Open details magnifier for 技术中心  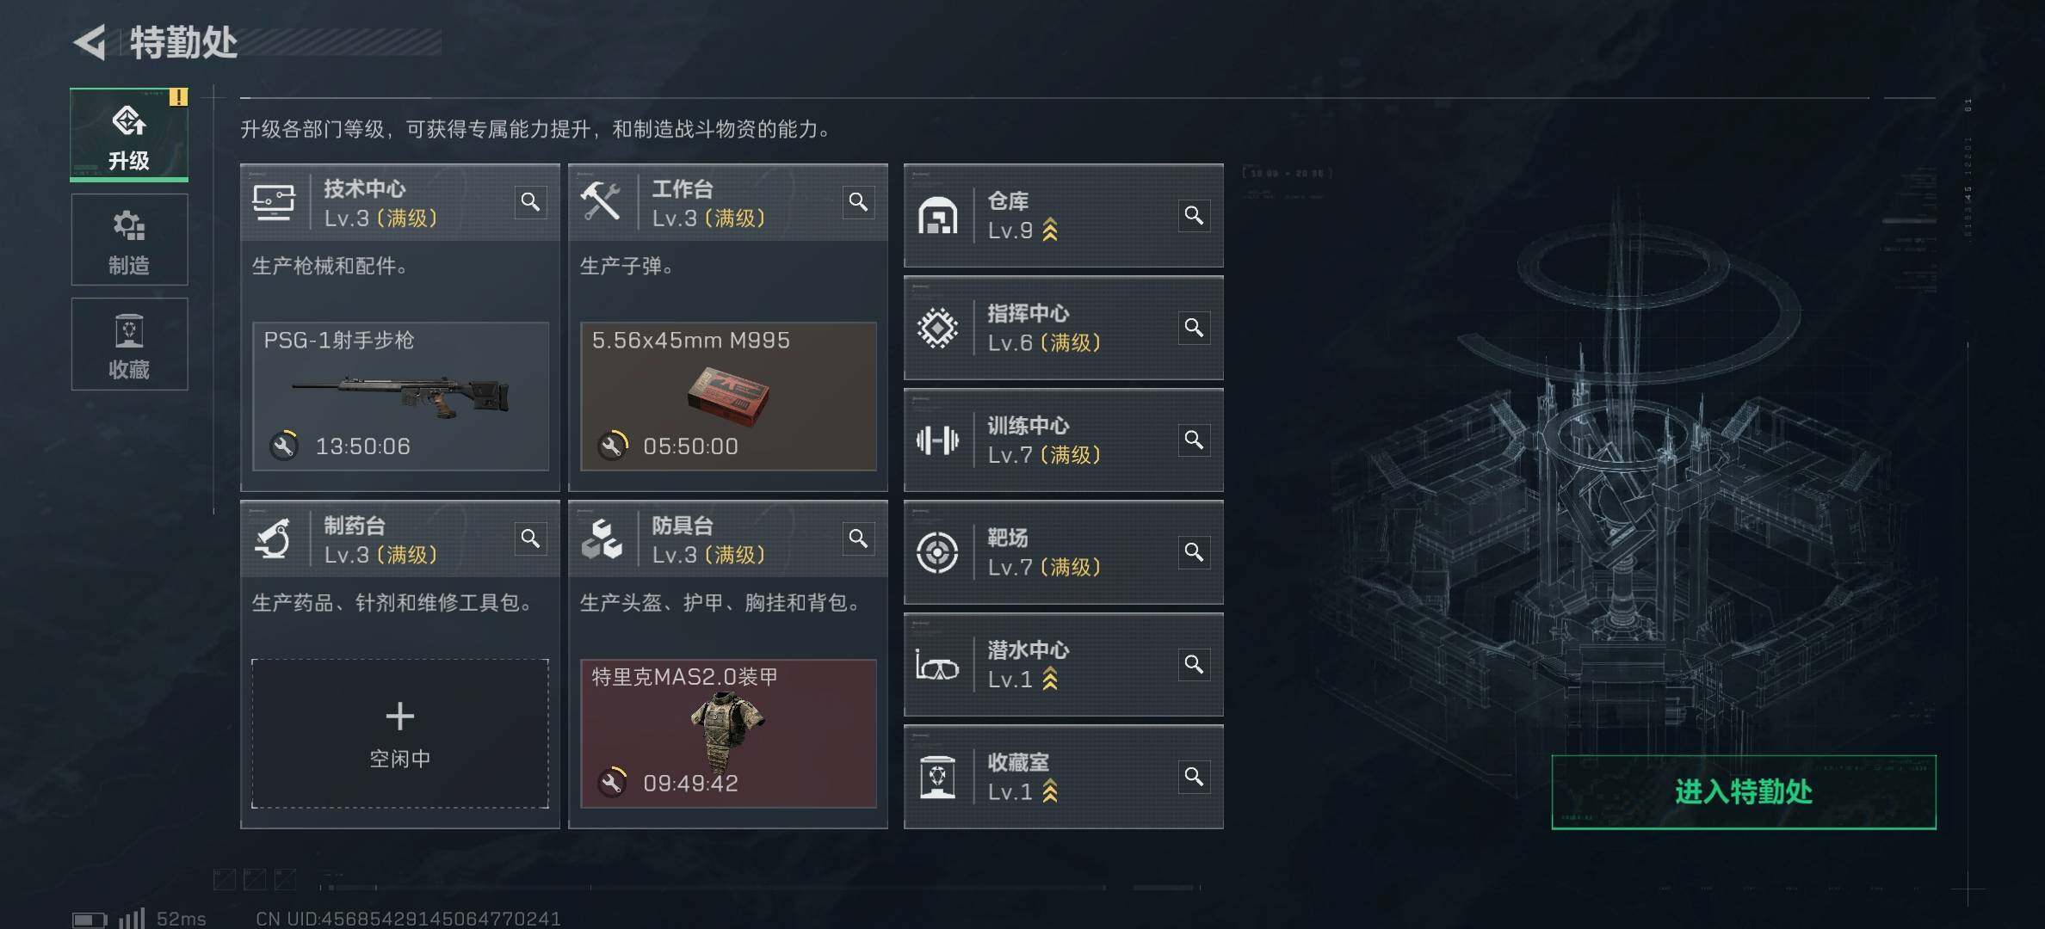tap(530, 202)
